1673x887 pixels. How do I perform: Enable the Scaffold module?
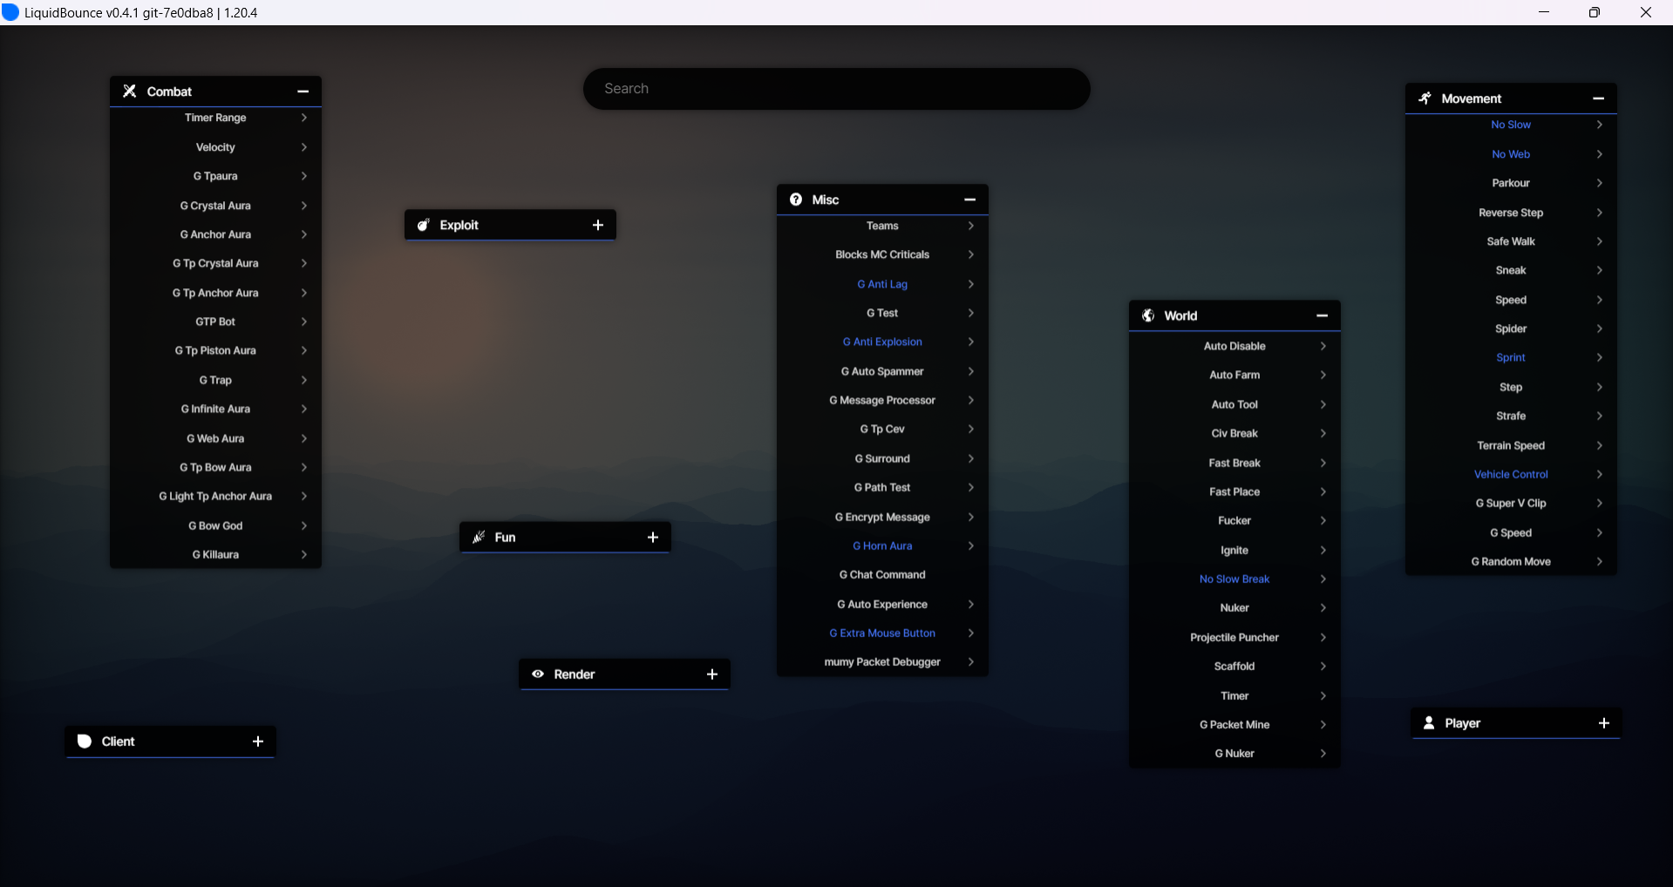pyautogui.click(x=1234, y=667)
